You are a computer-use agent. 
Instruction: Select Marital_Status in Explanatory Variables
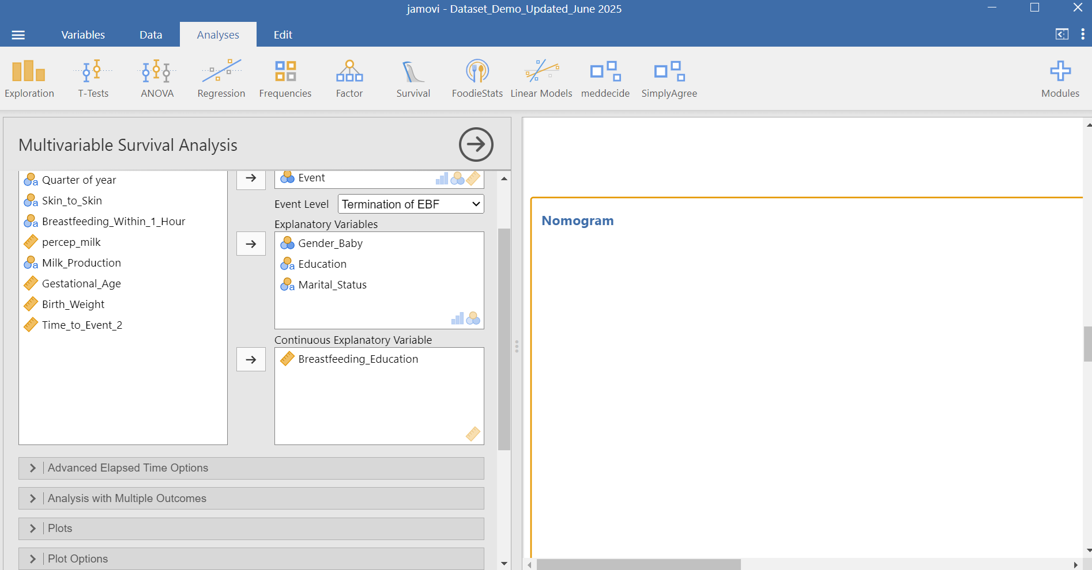(x=379, y=285)
